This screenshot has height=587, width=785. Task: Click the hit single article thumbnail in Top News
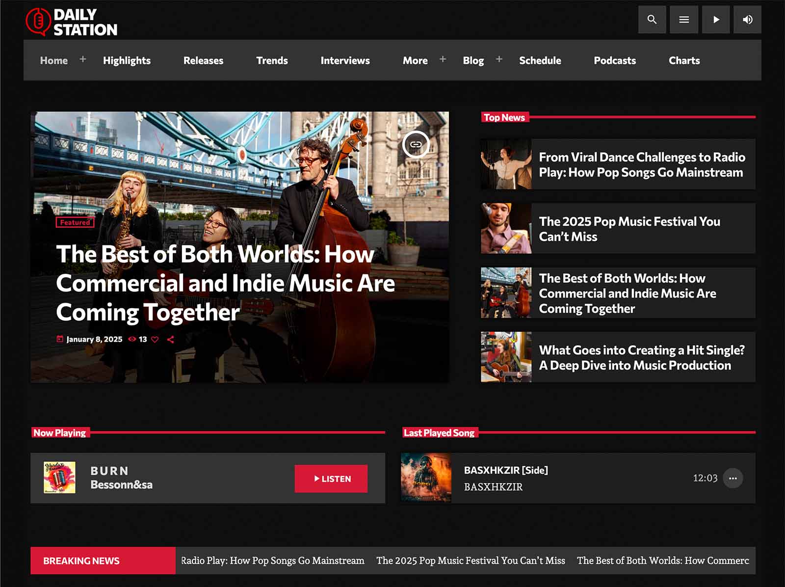coord(506,357)
